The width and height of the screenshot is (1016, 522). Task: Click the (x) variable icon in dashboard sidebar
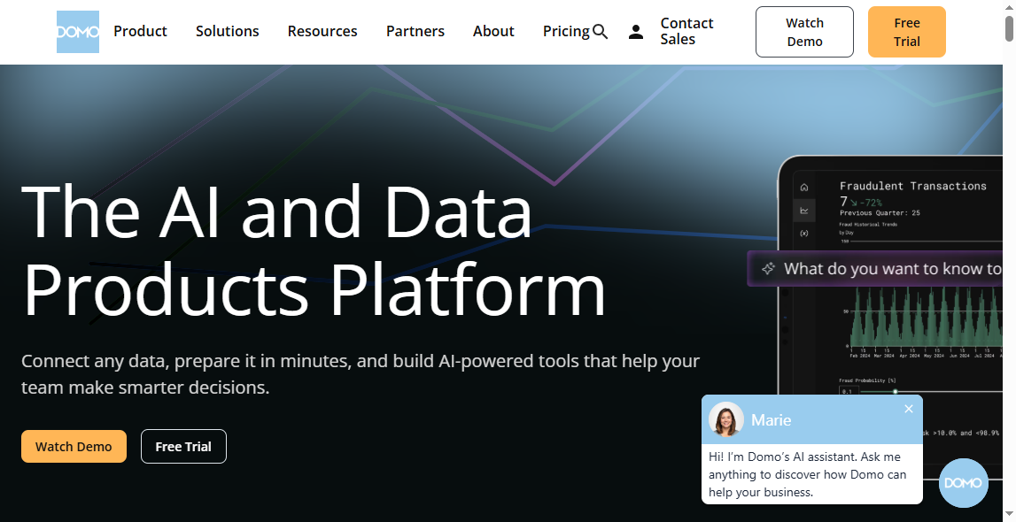click(804, 233)
